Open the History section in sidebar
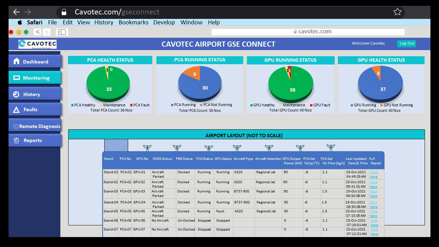The height and width of the screenshot is (247, 439). [35, 94]
